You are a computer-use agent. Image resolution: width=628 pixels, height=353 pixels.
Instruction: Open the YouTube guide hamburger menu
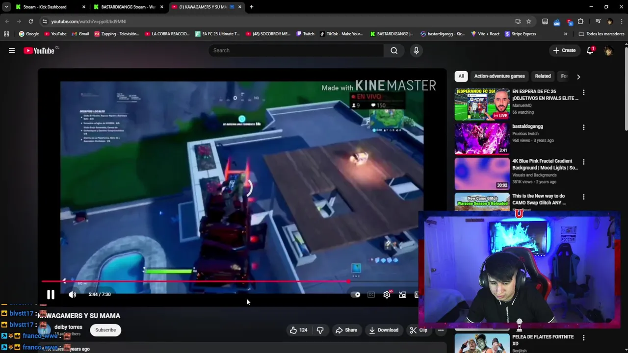click(x=12, y=50)
